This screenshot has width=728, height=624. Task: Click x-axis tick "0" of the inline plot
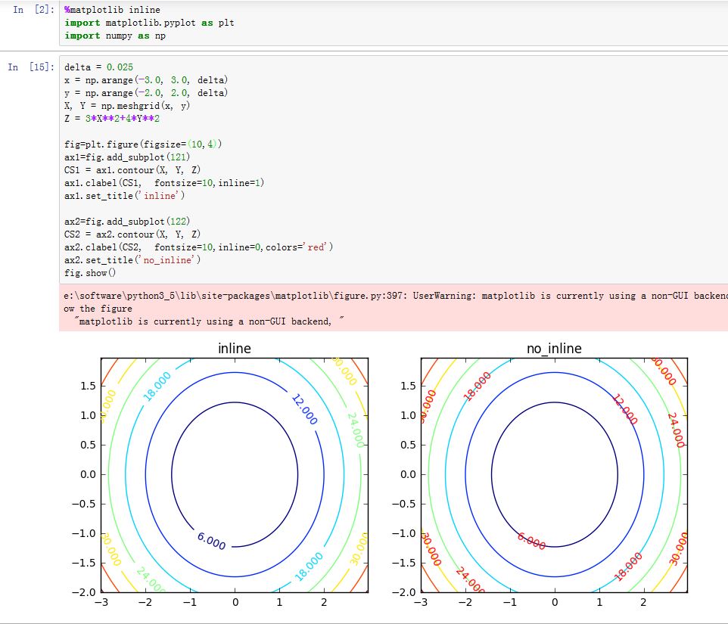(235, 602)
